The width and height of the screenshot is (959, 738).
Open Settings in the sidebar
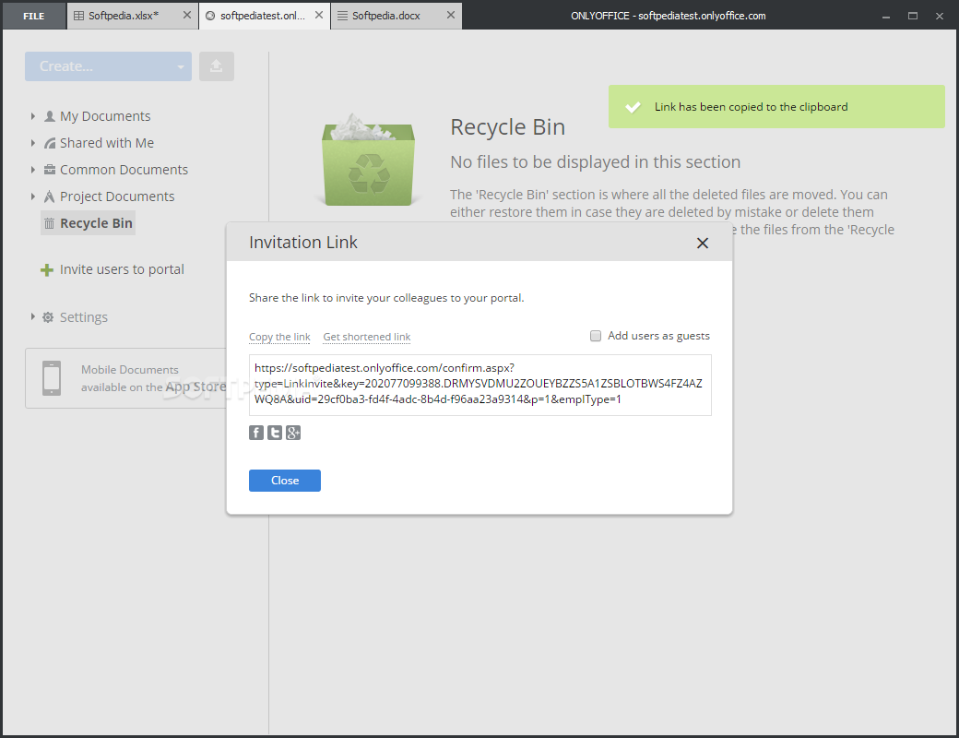84,317
